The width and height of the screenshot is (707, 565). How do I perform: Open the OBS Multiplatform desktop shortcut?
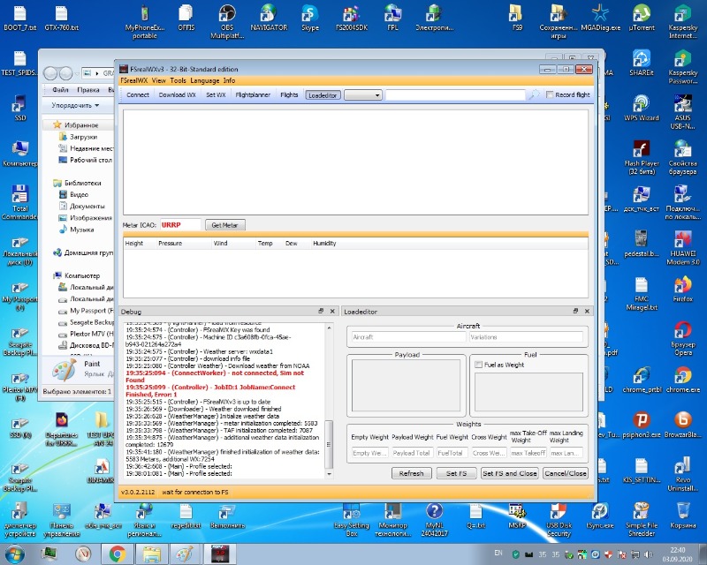(x=227, y=21)
